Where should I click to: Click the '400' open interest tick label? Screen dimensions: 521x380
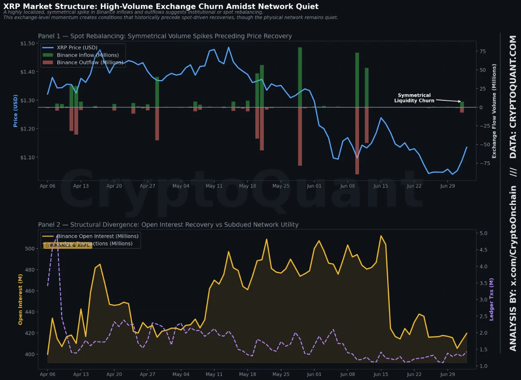(30, 354)
